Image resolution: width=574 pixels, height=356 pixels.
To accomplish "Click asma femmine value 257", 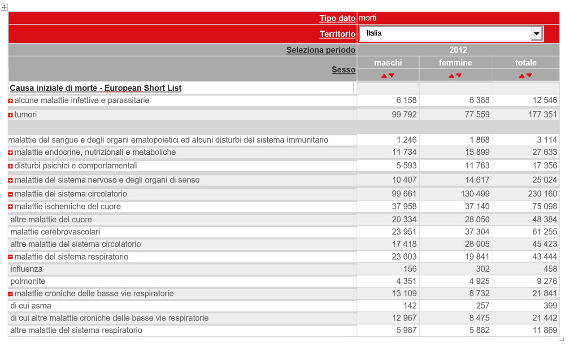I will 483,306.
